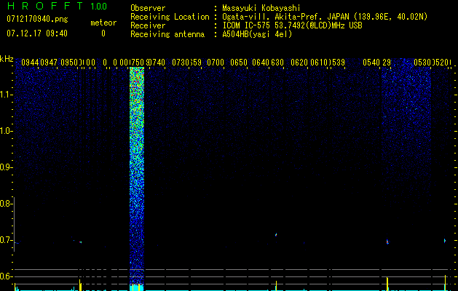Click the Receiving antenna label
This screenshot has width=458, height=291.
(167, 34)
